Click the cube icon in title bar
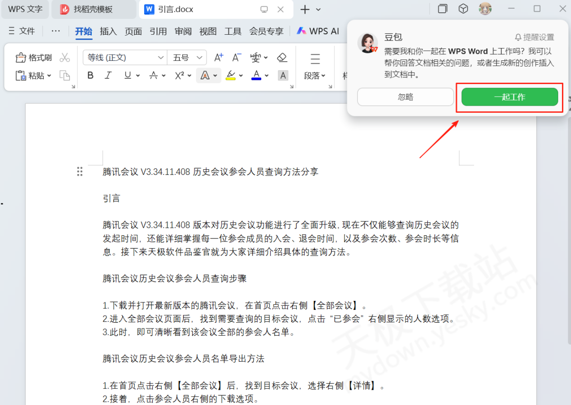Image resolution: width=571 pixels, height=405 pixels. click(463, 9)
